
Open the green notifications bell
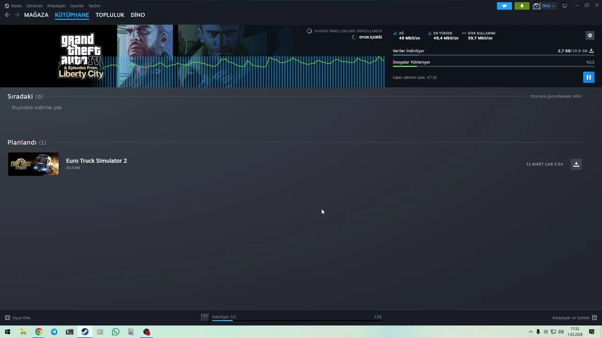pyautogui.click(x=522, y=6)
